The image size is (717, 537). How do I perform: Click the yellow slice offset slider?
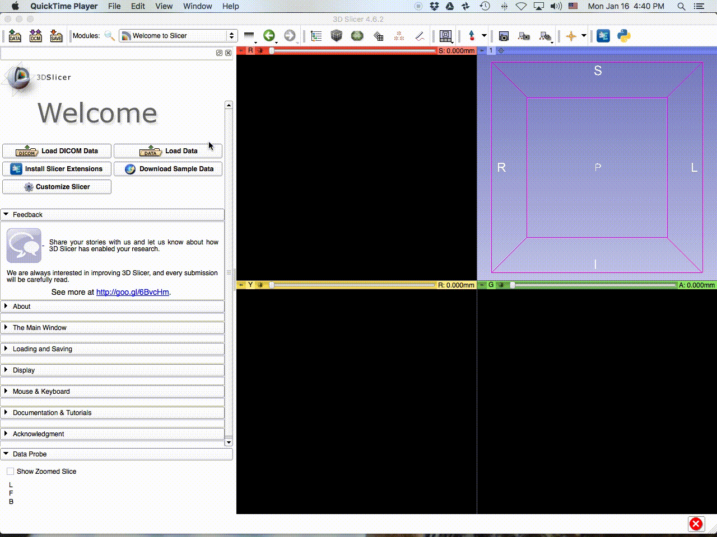[x=352, y=285]
